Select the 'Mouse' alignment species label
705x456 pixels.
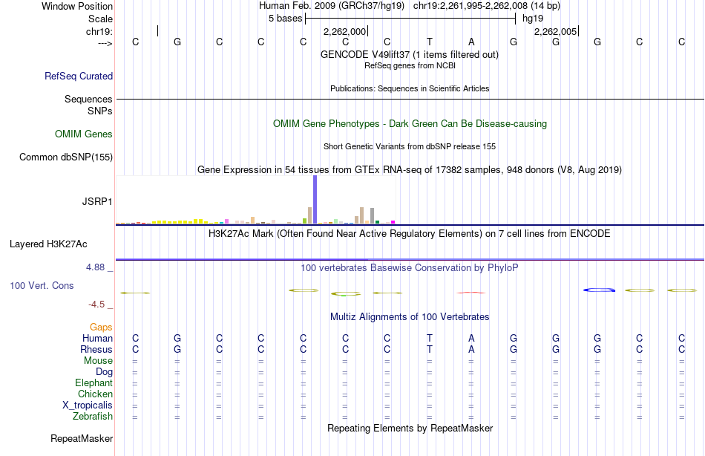click(99, 361)
